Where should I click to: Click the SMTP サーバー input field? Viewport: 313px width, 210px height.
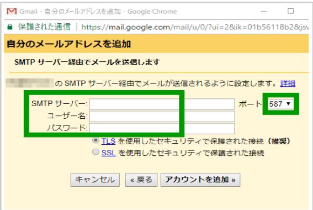pos(162,104)
